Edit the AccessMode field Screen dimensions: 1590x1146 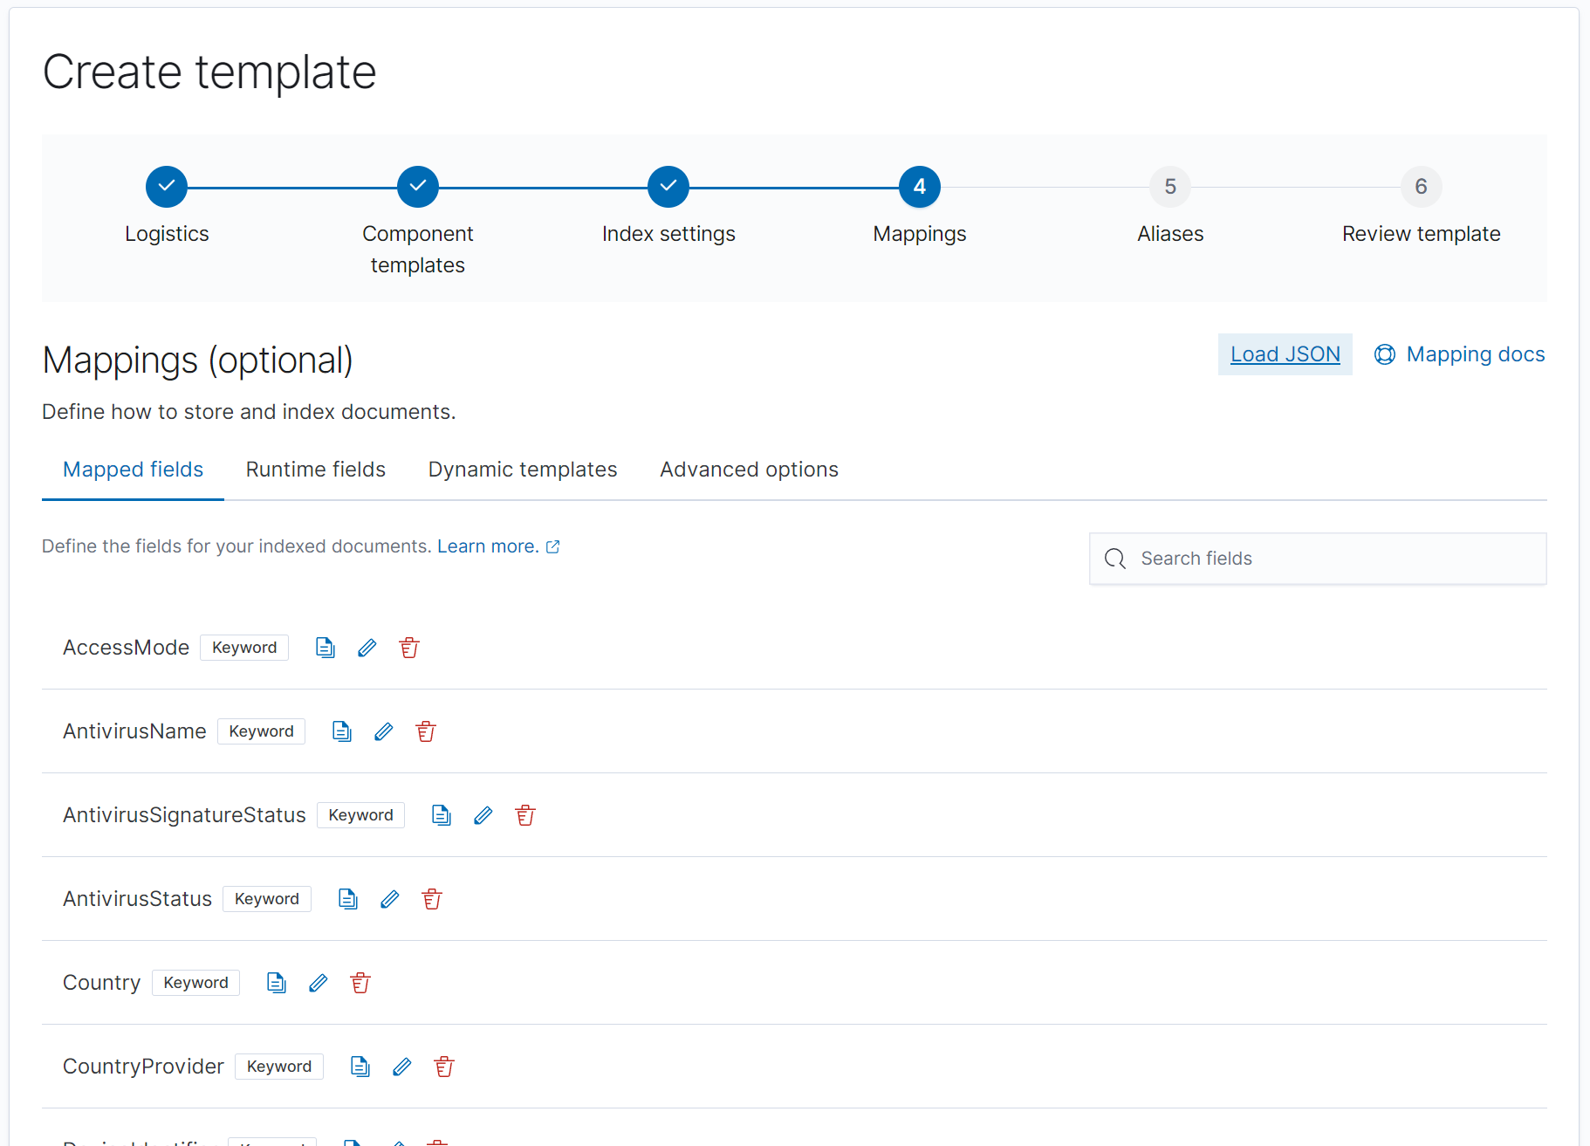tap(367, 647)
